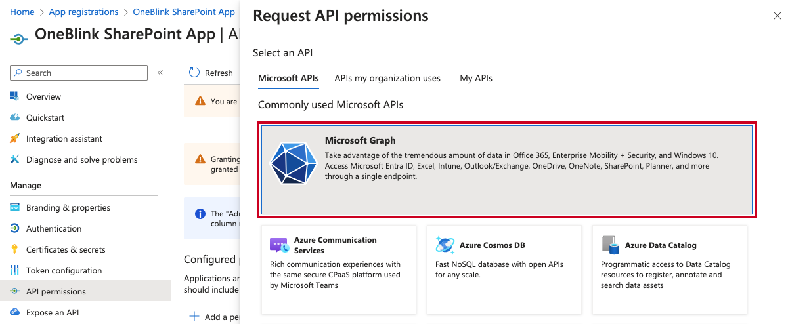Click the Azure Communication Services chat icon

point(279,245)
